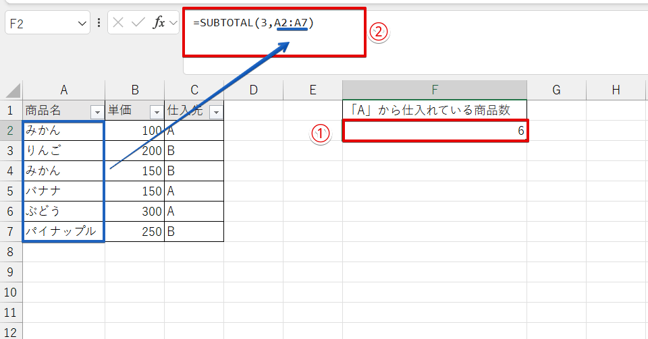Viewport: 648px width, 339px height.
Task: Select column H header
Action: [x=616, y=90]
